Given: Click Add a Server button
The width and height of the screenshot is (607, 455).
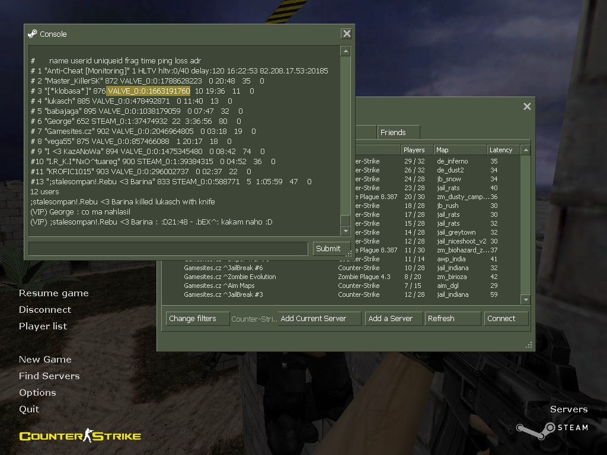Looking at the screenshot, I should point(394,318).
